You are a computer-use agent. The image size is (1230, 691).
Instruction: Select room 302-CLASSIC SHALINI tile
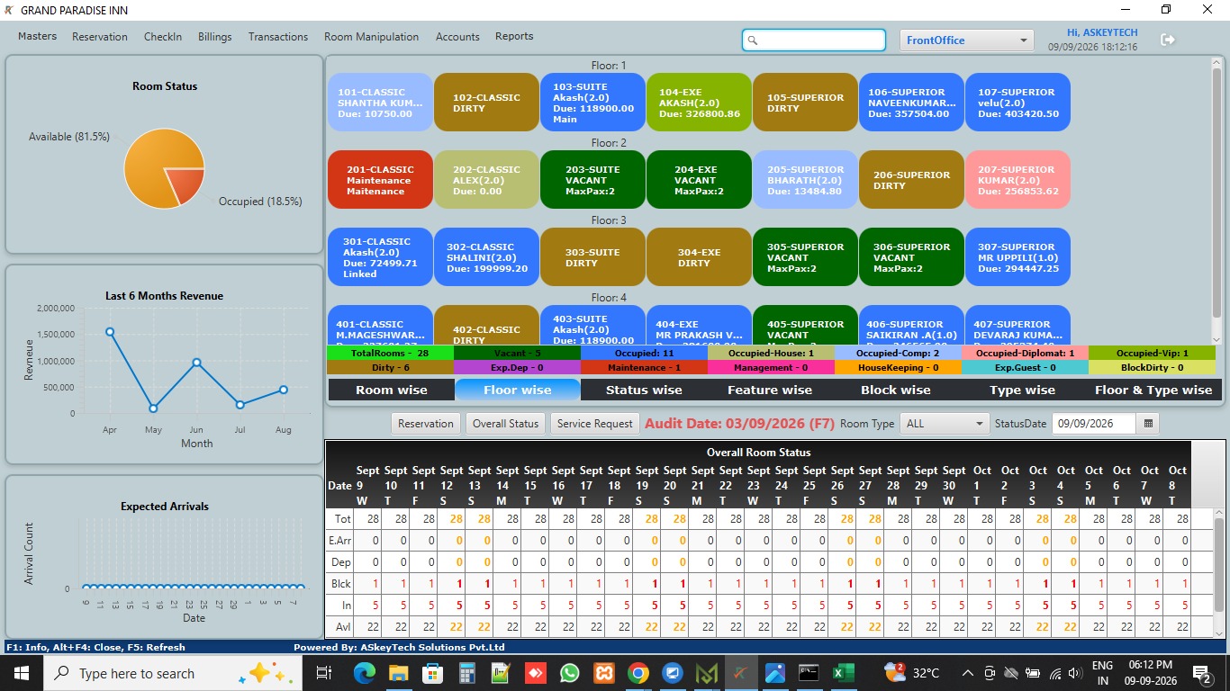point(486,257)
